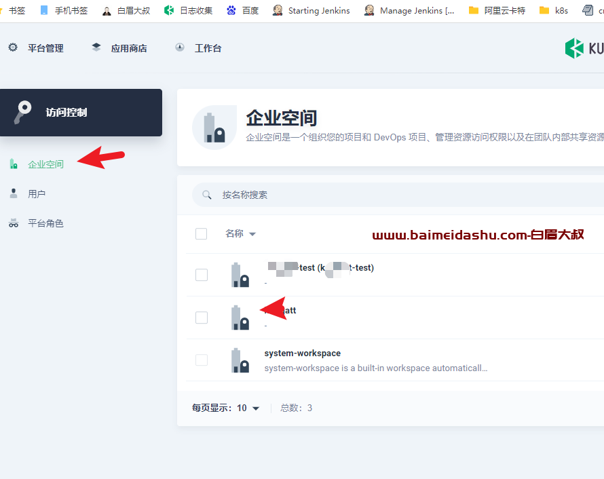Click the 应用商店 layers icon

click(96, 47)
